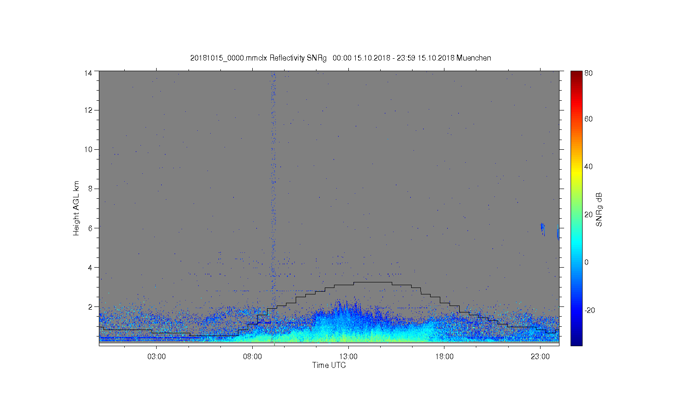Click the 'SNRg dB' colorbar label
This screenshot has width=693, height=416.
click(x=599, y=209)
